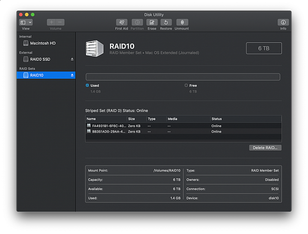Viewport: 308px width, 234px height.
Task: Click the Free legend swatch
Action: coord(186,85)
